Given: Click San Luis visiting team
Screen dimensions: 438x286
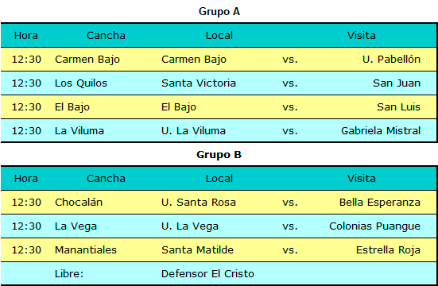Looking at the screenshot, I should pos(398,107).
